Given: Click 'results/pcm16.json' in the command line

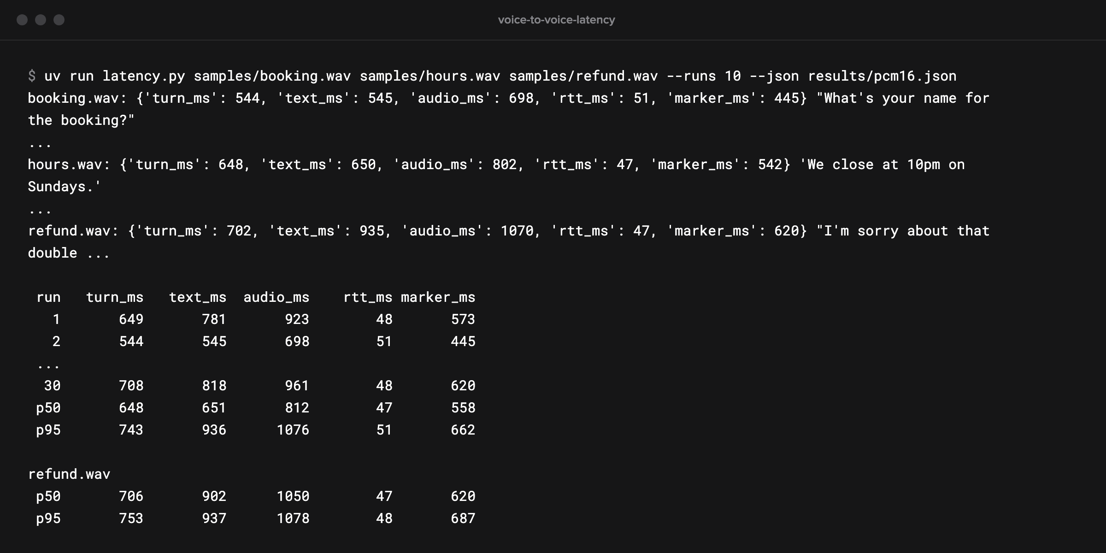Looking at the screenshot, I should point(882,76).
